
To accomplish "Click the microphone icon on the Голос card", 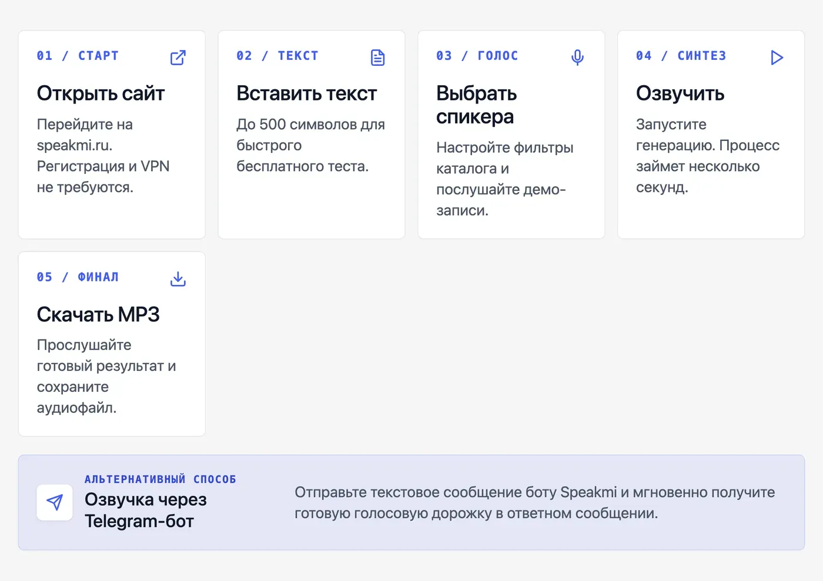I will click(578, 58).
